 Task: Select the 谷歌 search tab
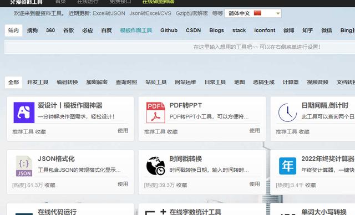coord(68,30)
